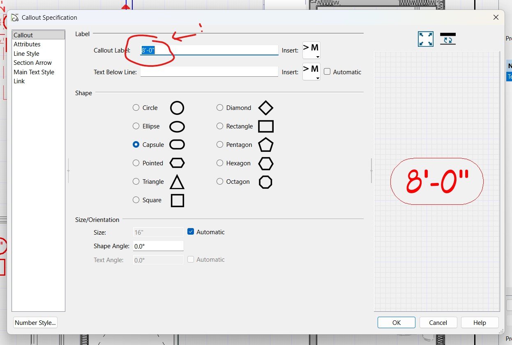This screenshot has height=345, width=512.
Task: Click the Triangle shape icon
Action: point(177,182)
